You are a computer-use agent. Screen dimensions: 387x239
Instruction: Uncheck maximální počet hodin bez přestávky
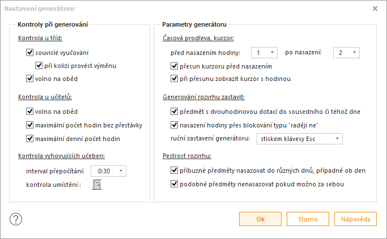tap(29, 125)
